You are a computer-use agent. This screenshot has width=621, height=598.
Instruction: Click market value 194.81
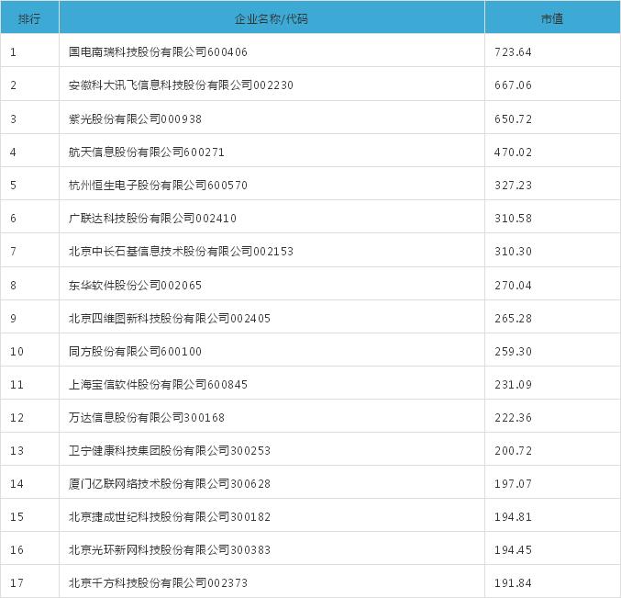tap(514, 517)
